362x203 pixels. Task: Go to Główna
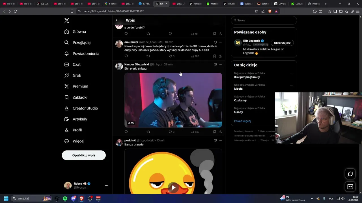tap(75, 32)
